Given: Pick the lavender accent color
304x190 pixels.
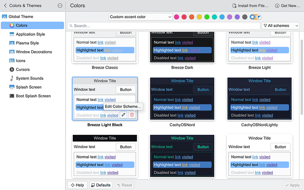Looking at the screenshot, I should [x=230, y=17].
